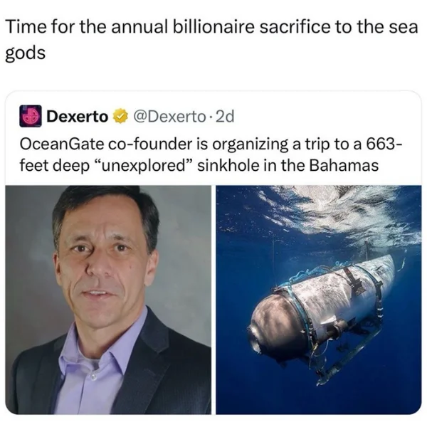Click the word sacrifice in caption
Image resolution: width=427 pixels, height=427 pixels.
[295, 28]
